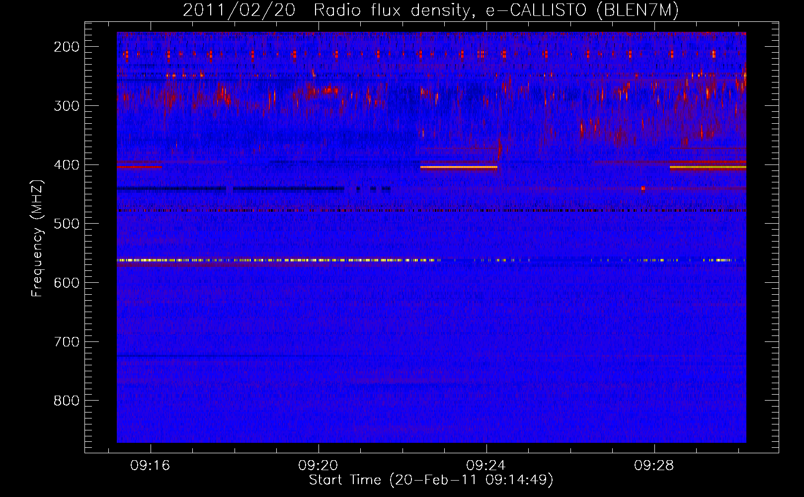Click the 09:20 time axis label
The width and height of the screenshot is (804, 497).
coord(318,465)
